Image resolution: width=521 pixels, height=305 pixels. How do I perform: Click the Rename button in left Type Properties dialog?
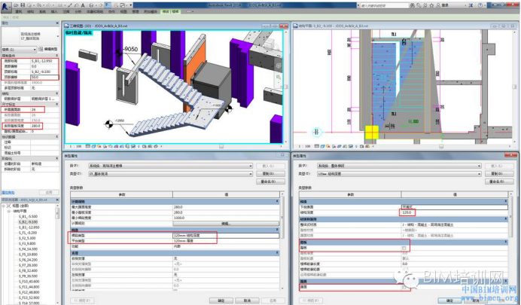tap(270, 181)
